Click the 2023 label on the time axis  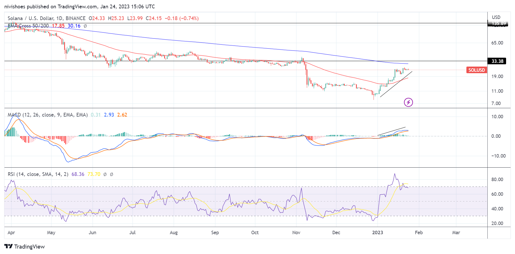pos(377,232)
